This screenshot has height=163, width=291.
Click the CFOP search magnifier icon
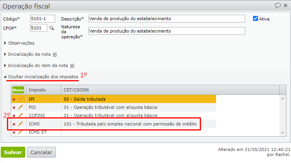(51, 28)
